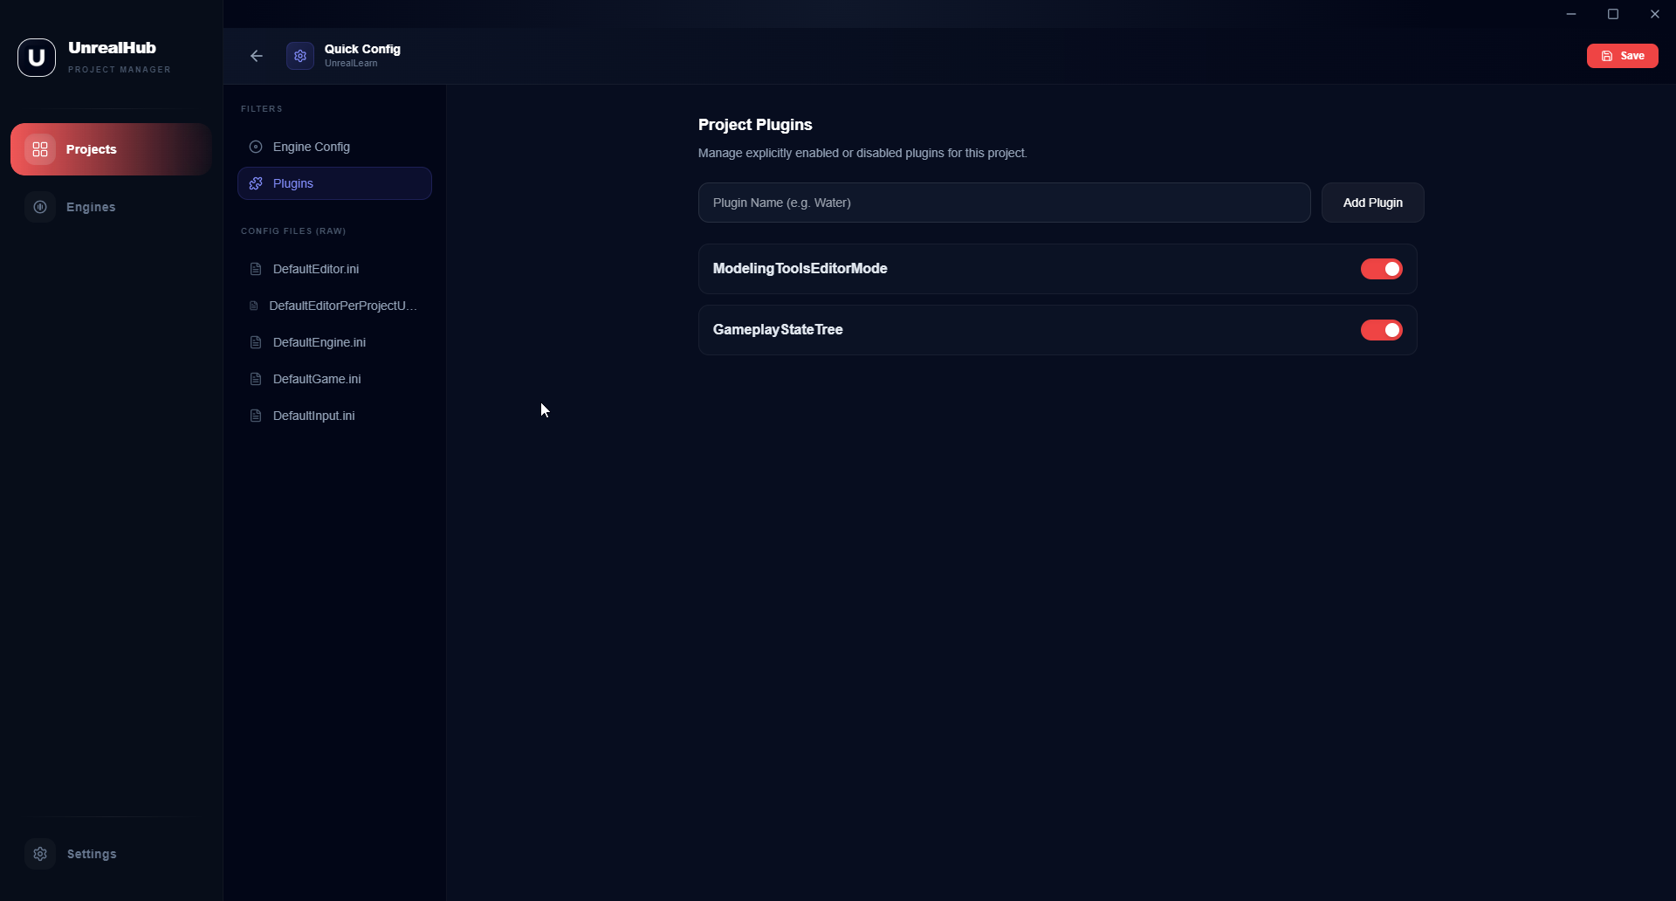This screenshot has width=1676, height=901.
Task: Click the back arrow next to Quick Config
Action: pyautogui.click(x=256, y=55)
